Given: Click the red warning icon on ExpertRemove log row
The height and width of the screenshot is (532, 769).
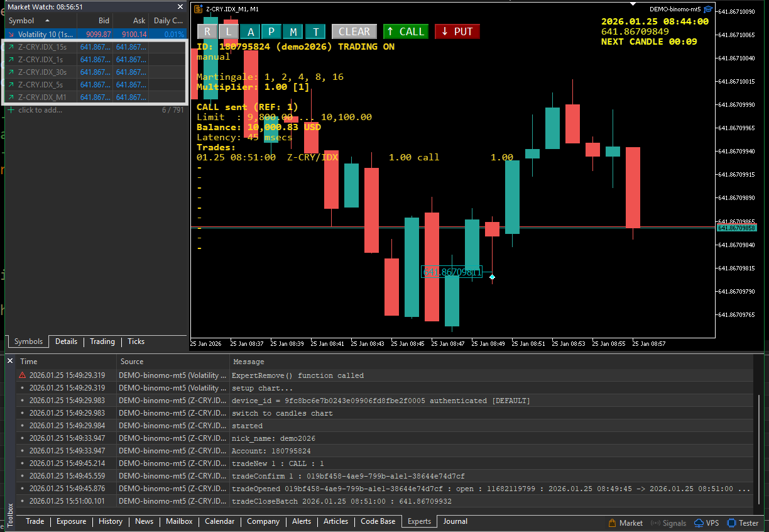Looking at the screenshot, I should point(23,375).
